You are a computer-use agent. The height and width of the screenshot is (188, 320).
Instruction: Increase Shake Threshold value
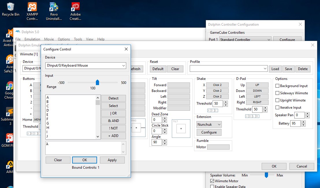click(226, 102)
